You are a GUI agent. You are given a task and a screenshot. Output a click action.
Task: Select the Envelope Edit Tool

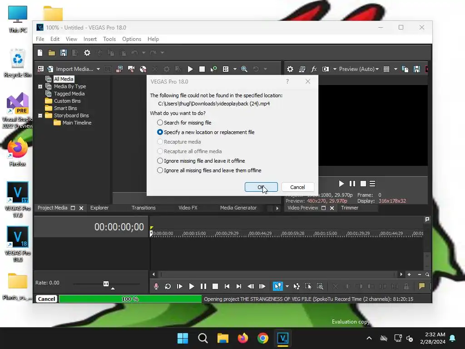(296, 286)
